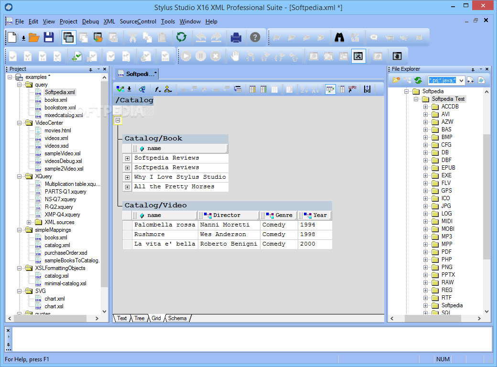Image resolution: width=497 pixels, height=367 pixels.
Task: Click the hierarchy tree icon in grid toolbar
Action: (168, 89)
